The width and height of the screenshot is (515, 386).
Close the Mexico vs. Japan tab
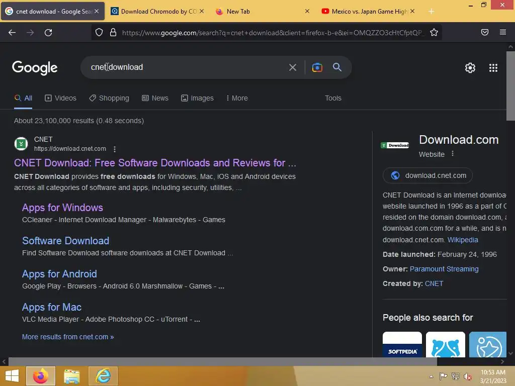pos(412,11)
